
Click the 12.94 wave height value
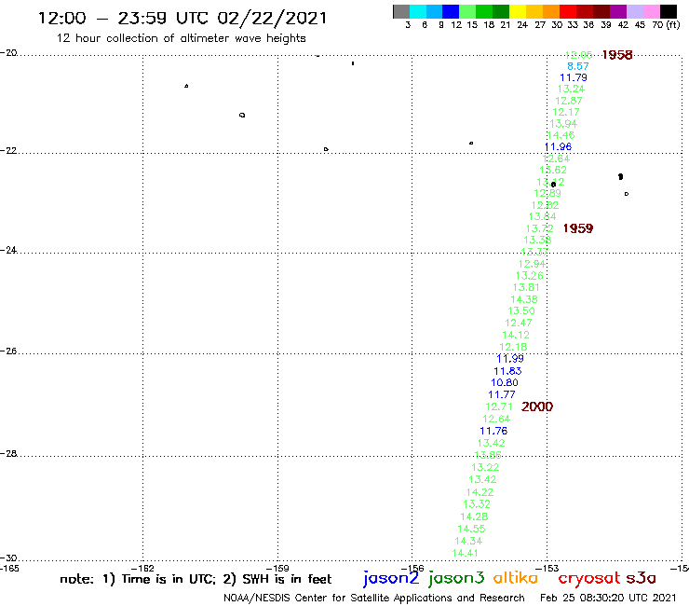coord(532,264)
